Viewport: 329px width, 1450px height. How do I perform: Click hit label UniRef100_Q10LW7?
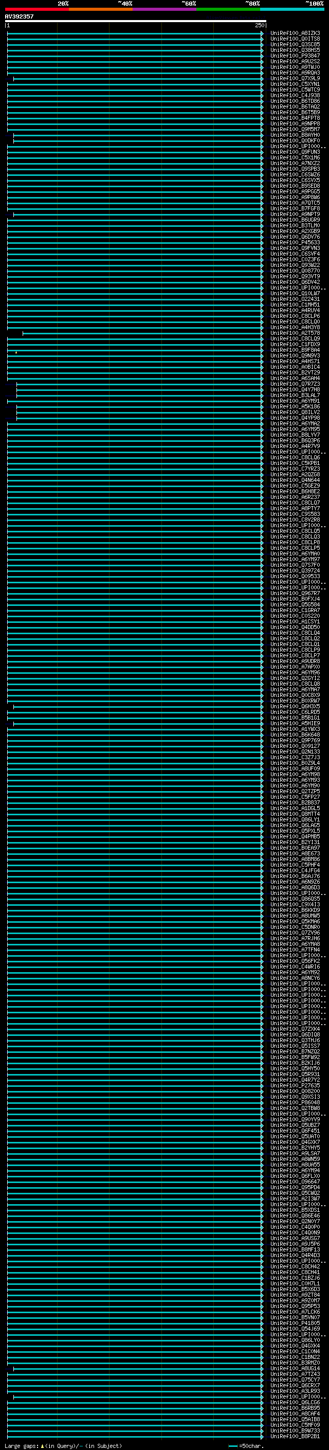(x=295, y=293)
